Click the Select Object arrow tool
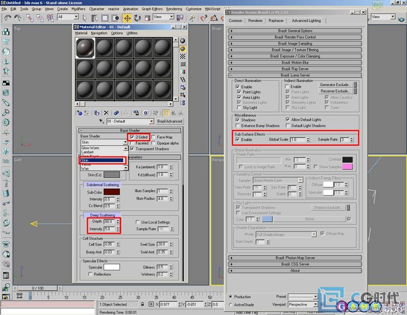Image resolution: width=407 pixels, height=315 pixels. pos(84,18)
